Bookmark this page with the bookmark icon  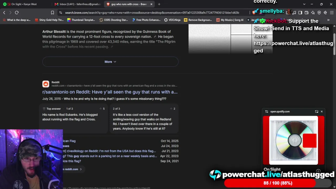[x=52, y=13]
